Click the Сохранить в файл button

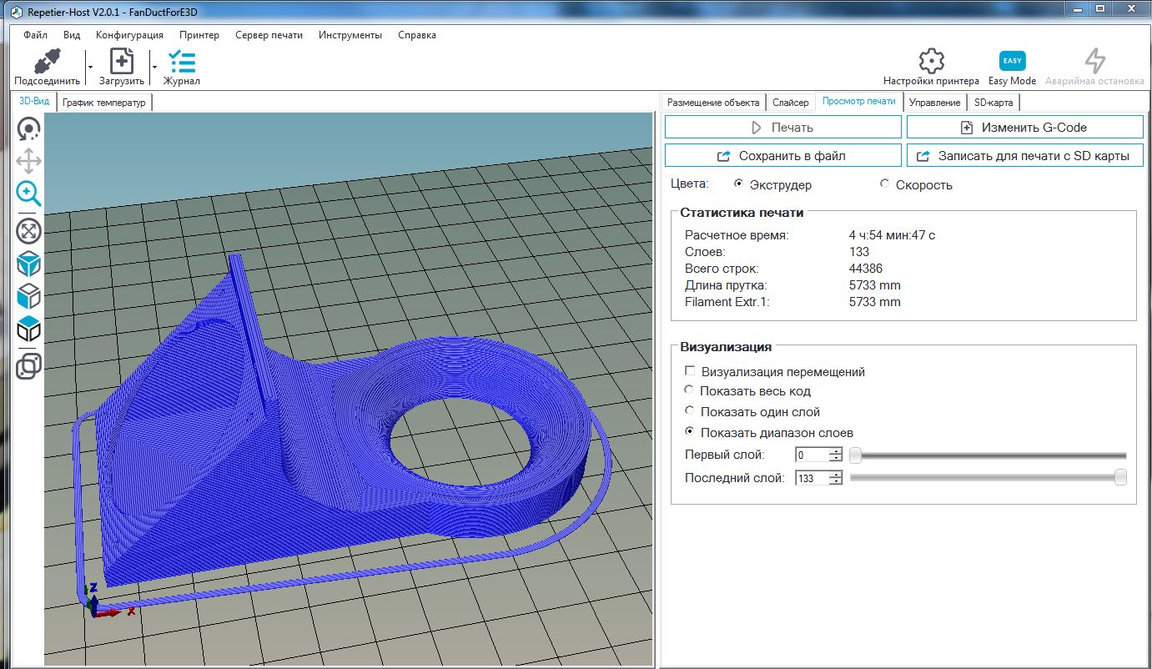(782, 156)
